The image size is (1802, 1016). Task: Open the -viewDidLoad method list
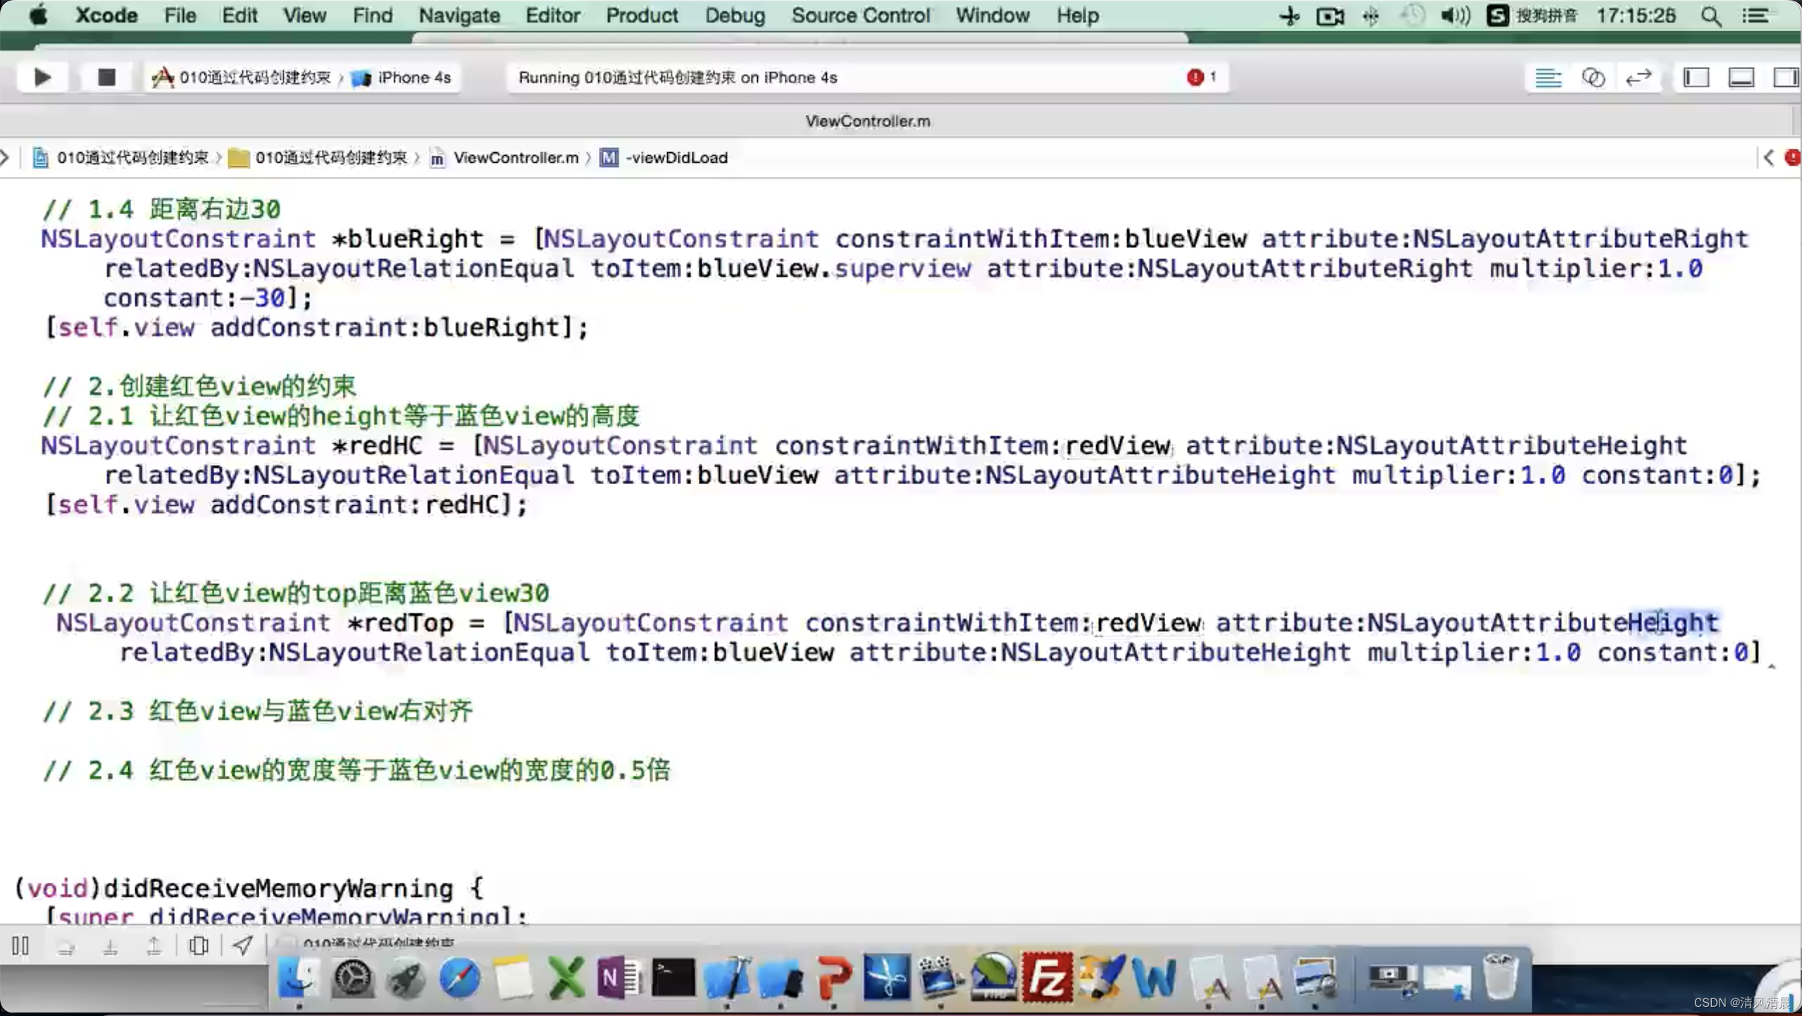click(664, 158)
